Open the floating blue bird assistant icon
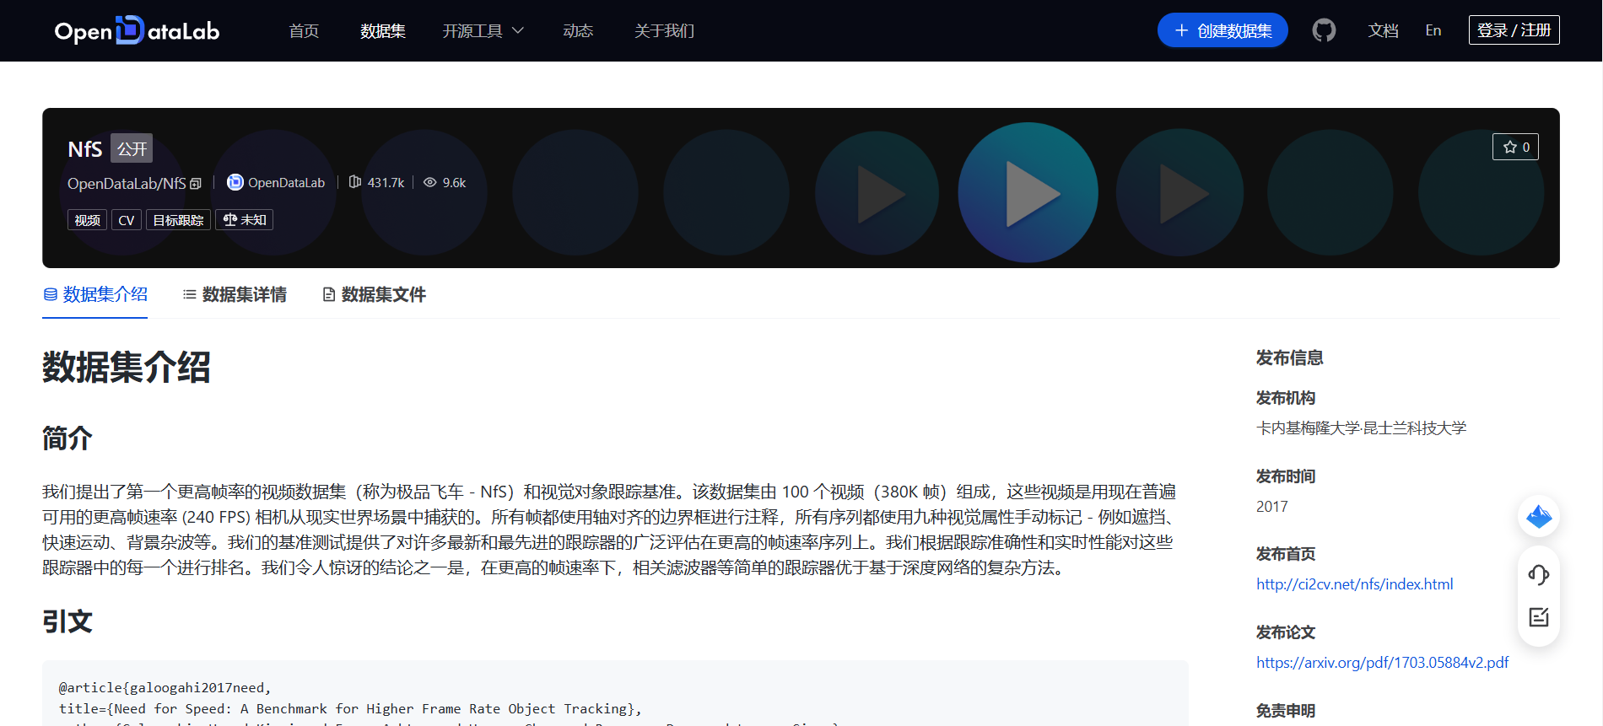 (1539, 516)
